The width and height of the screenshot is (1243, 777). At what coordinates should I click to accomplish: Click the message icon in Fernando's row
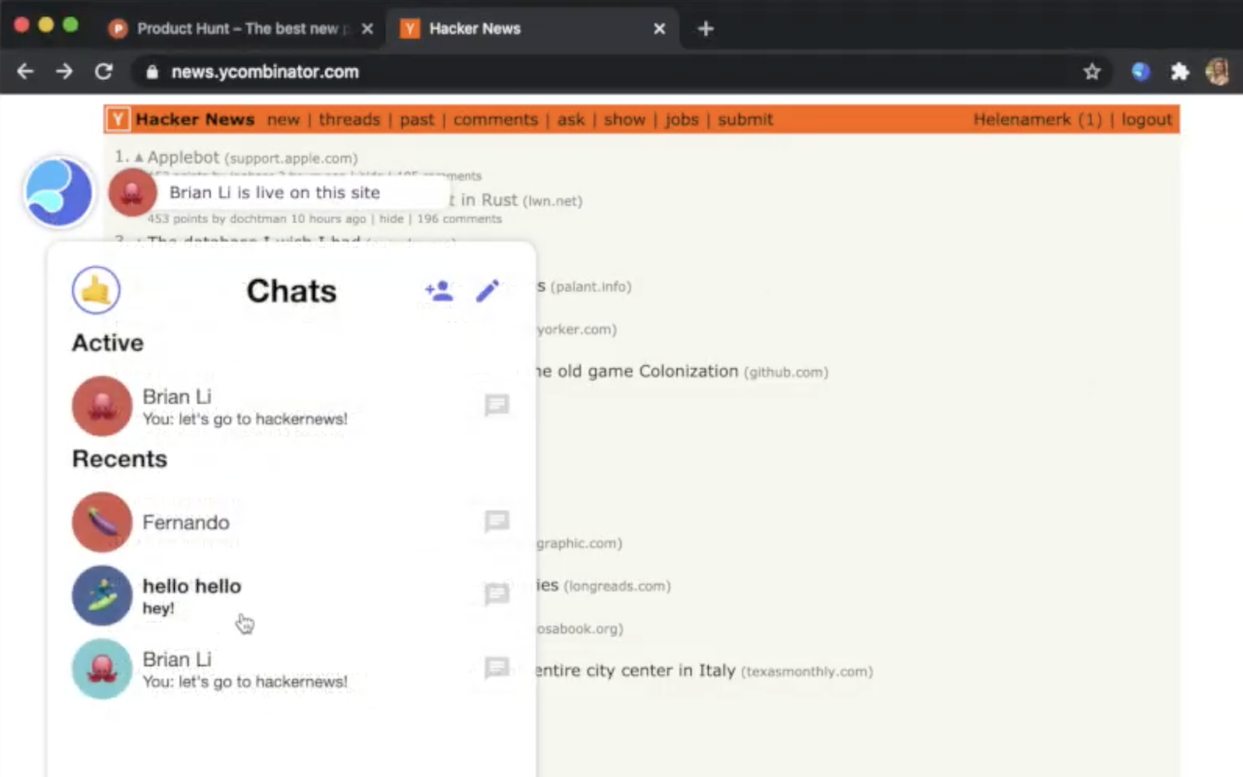tap(497, 522)
